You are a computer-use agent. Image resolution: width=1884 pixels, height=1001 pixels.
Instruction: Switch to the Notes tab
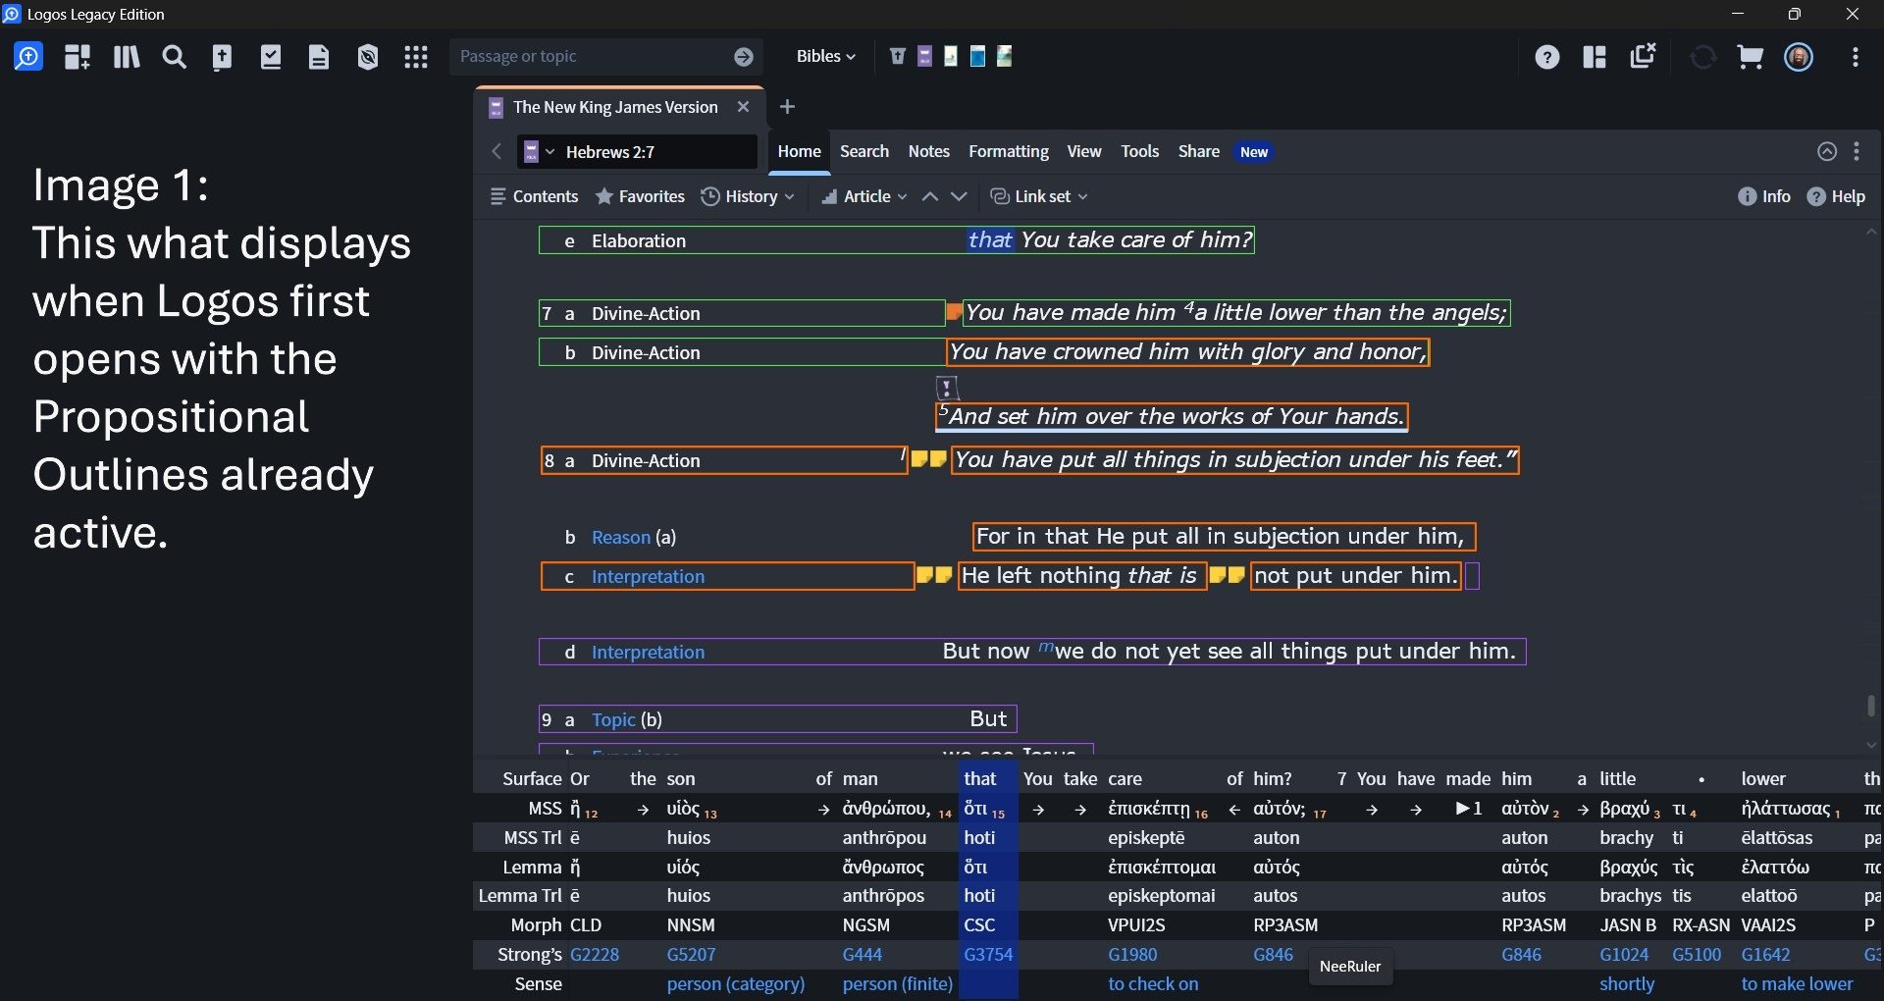pos(929,151)
